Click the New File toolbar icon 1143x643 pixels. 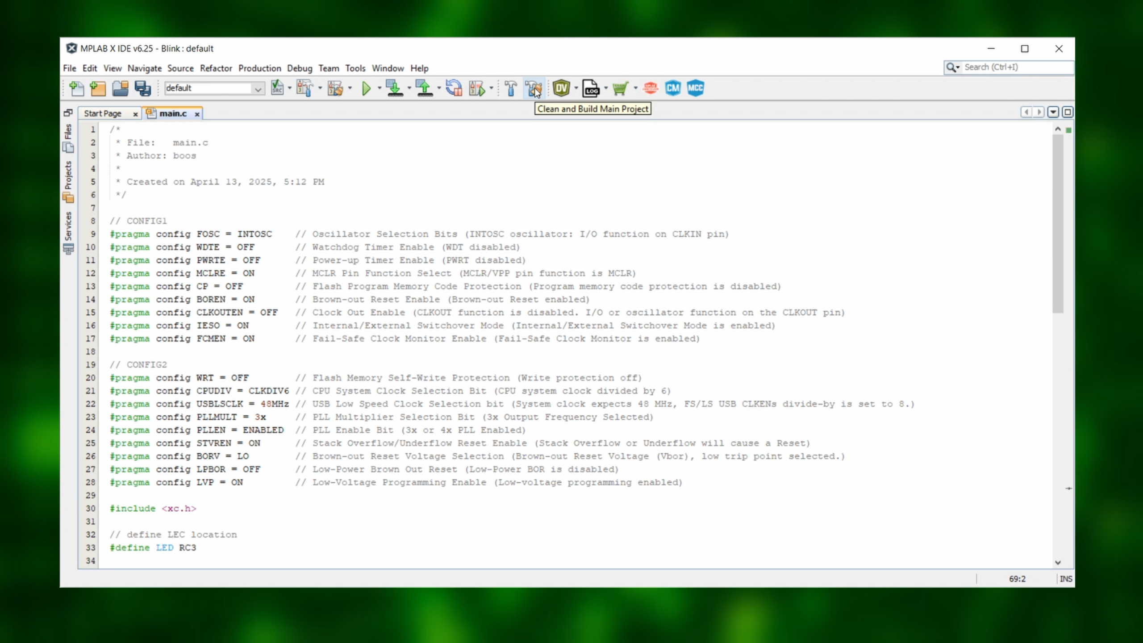pos(76,88)
